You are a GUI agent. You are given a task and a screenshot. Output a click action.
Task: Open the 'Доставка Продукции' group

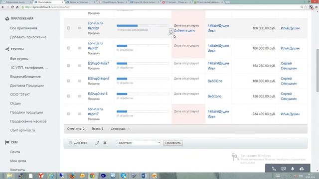click(x=27, y=86)
